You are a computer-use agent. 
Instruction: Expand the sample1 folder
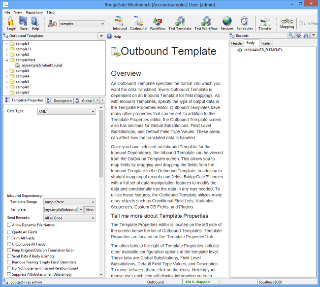coord(7,44)
